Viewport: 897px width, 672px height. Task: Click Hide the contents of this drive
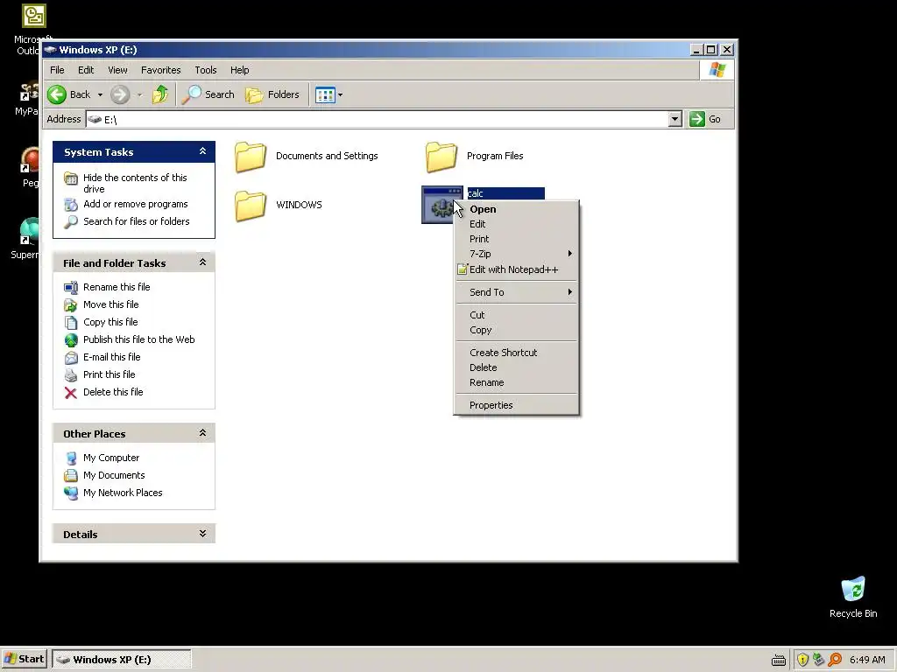[x=135, y=183]
